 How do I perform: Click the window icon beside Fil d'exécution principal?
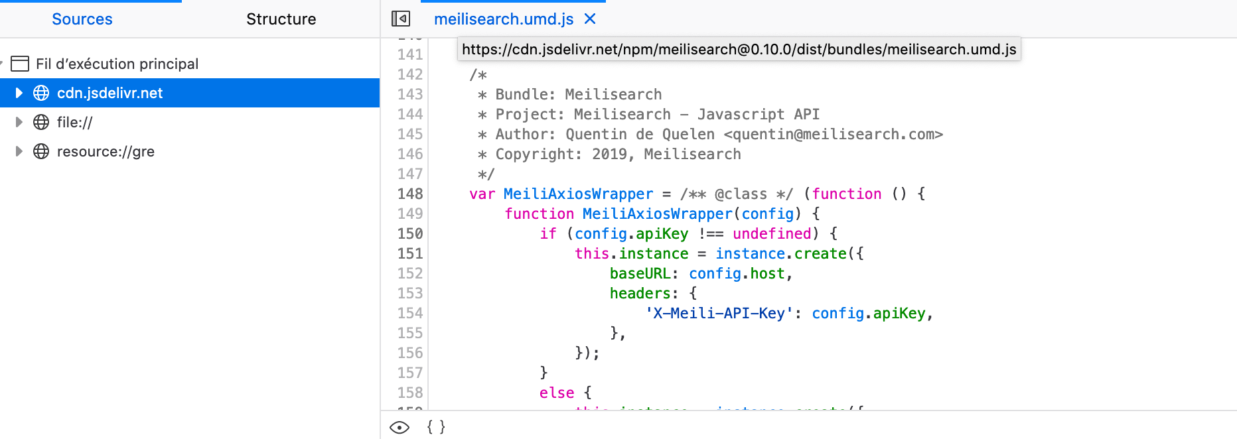point(20,64)
